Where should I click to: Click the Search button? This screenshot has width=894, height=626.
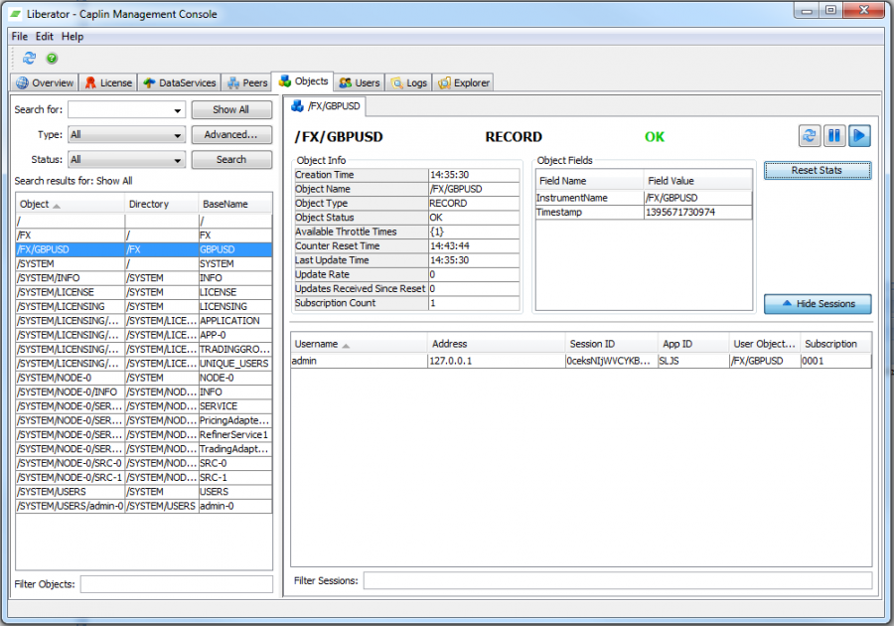(x=231, y=160)
